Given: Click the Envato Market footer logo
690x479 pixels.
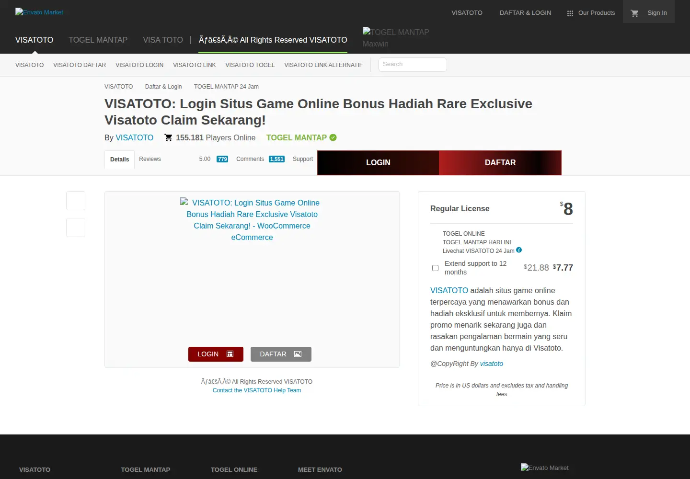Looking at the screenshot, I should 545,468.
